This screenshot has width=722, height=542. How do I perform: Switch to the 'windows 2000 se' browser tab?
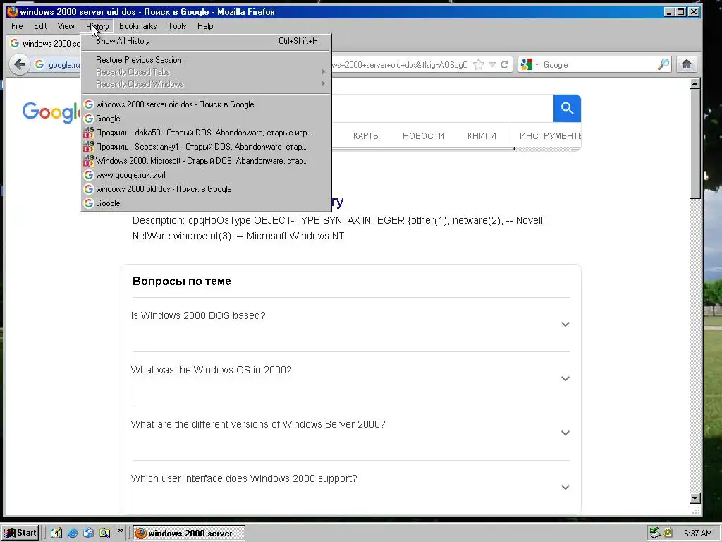pos(44,43)
